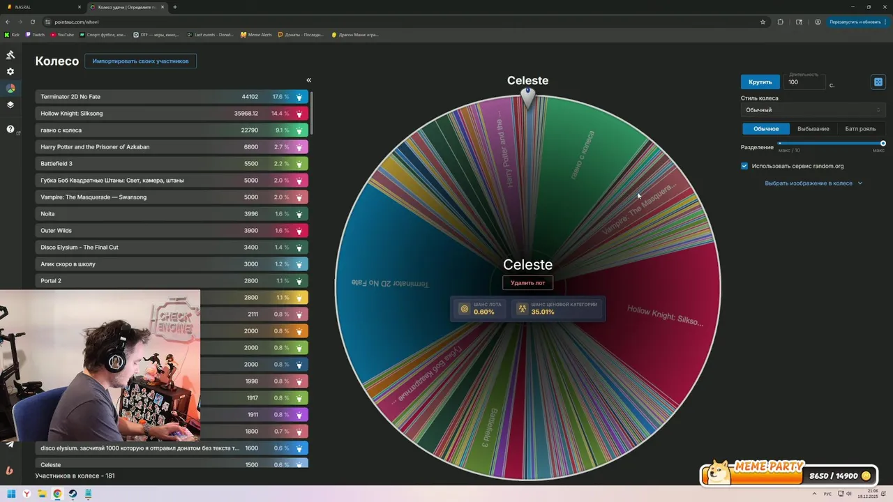Highlight Terminator 2D No Fate lot icon

pos(299,97)
